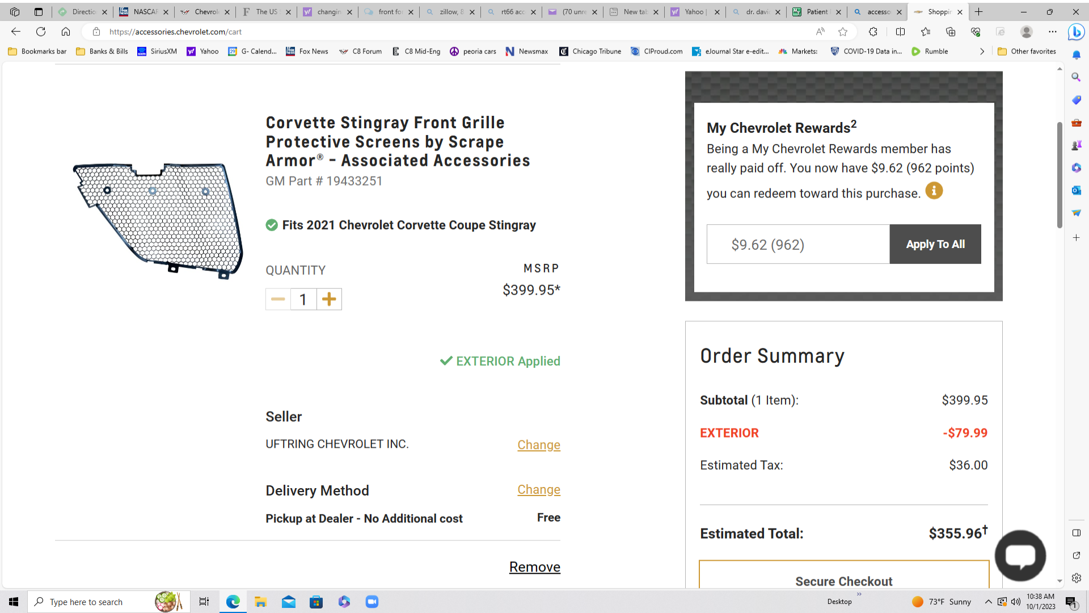This screenshot has height=613, width=1089.
Task: Go to browser home page icon
Action: tap(66, 32)
